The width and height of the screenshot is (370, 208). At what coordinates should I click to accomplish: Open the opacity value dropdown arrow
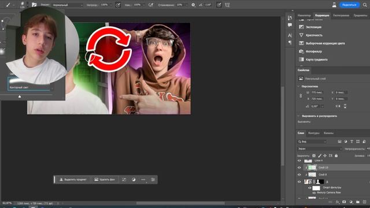tap(110, 5)
